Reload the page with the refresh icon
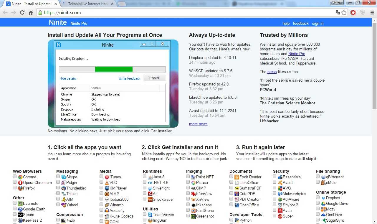377x224 pixels. click(x=22, y=12)
